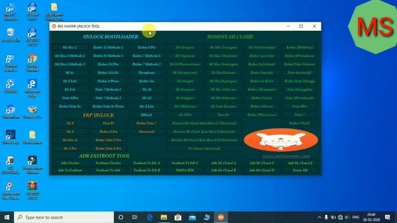The height and width of the screenshot is (223, 397).
Task: Choose Mi Max 3 Methode 2
Action: coord(70,64)
